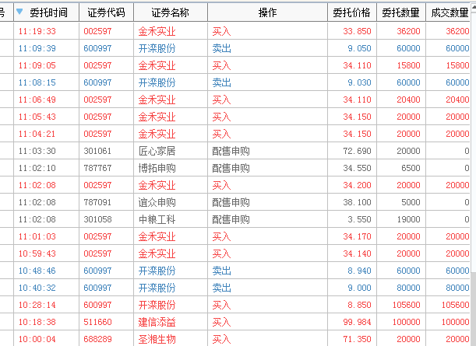Click security name 博拓申购

point(157,168)
